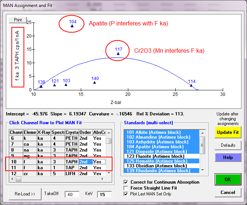Click the Defaults button

click(228, 145)
